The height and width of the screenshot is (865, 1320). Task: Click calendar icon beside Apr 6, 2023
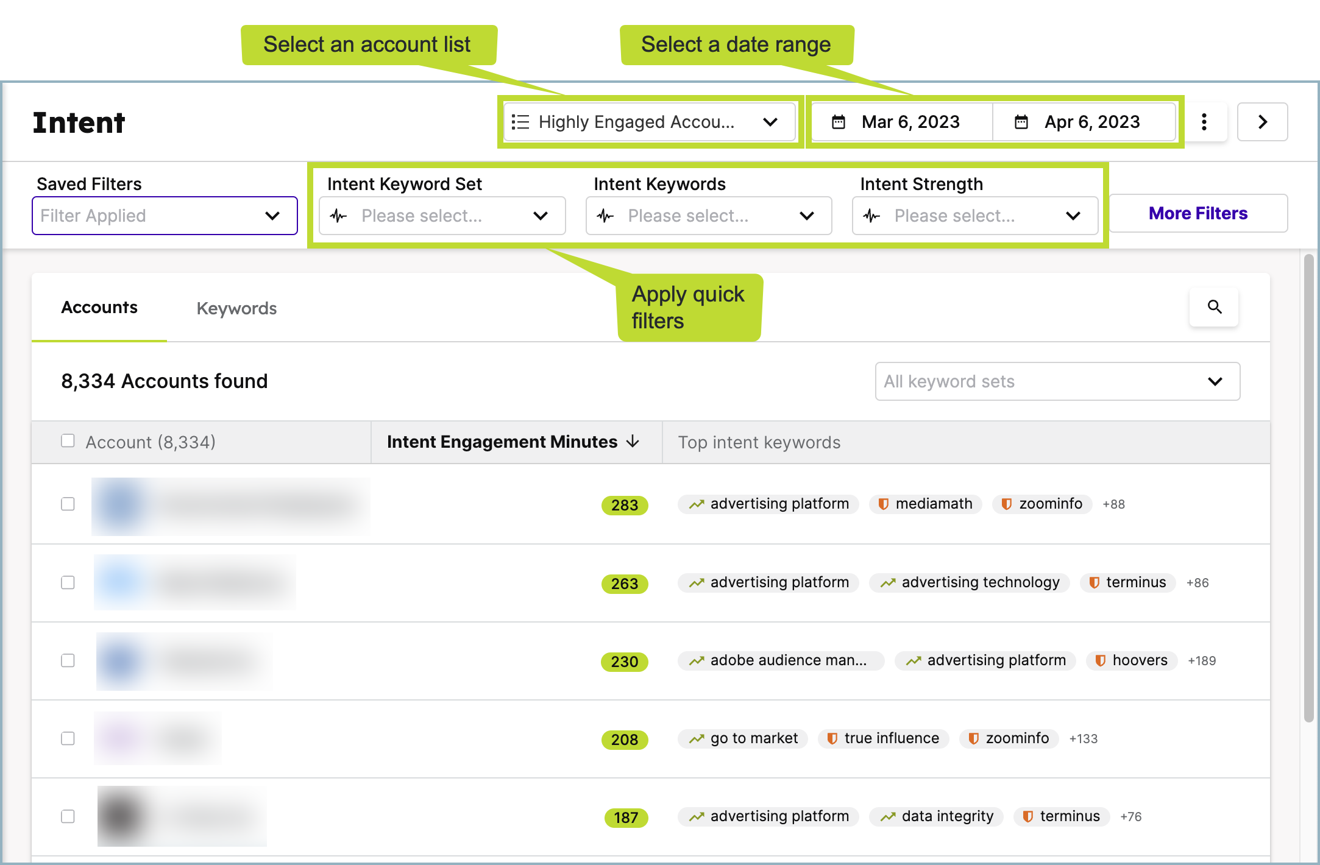(x=1021, y=122)
